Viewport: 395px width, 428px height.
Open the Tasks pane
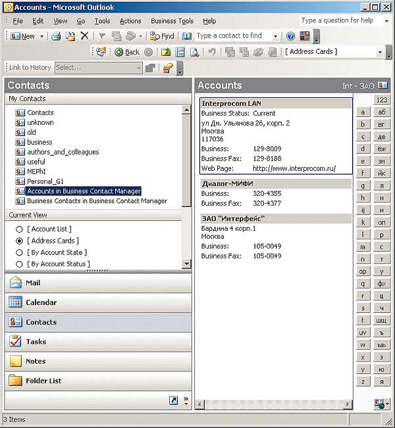tap(36, 342)
